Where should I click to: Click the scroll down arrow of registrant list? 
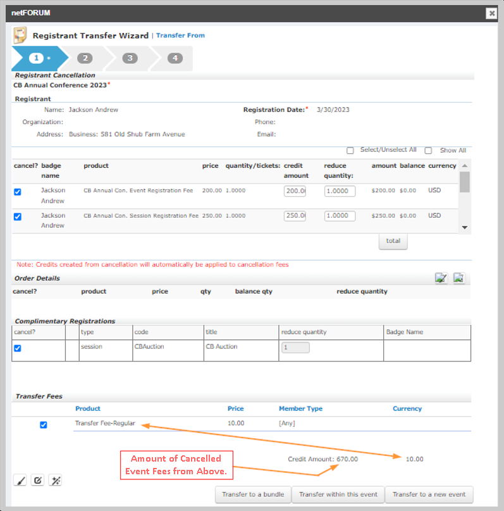pos(465,227)
